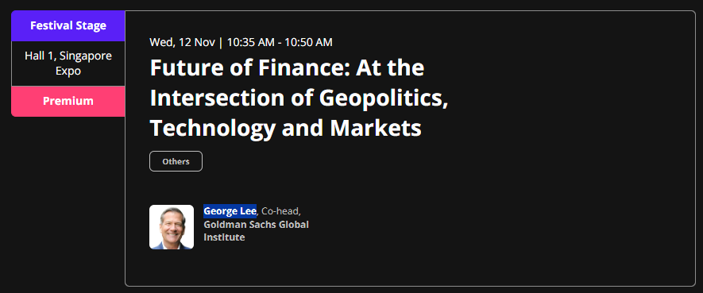The width and height of the screenshot is (703, 293).
Task: Click the Intersection of Geopolitics title line
Action: tap(299, 98)
